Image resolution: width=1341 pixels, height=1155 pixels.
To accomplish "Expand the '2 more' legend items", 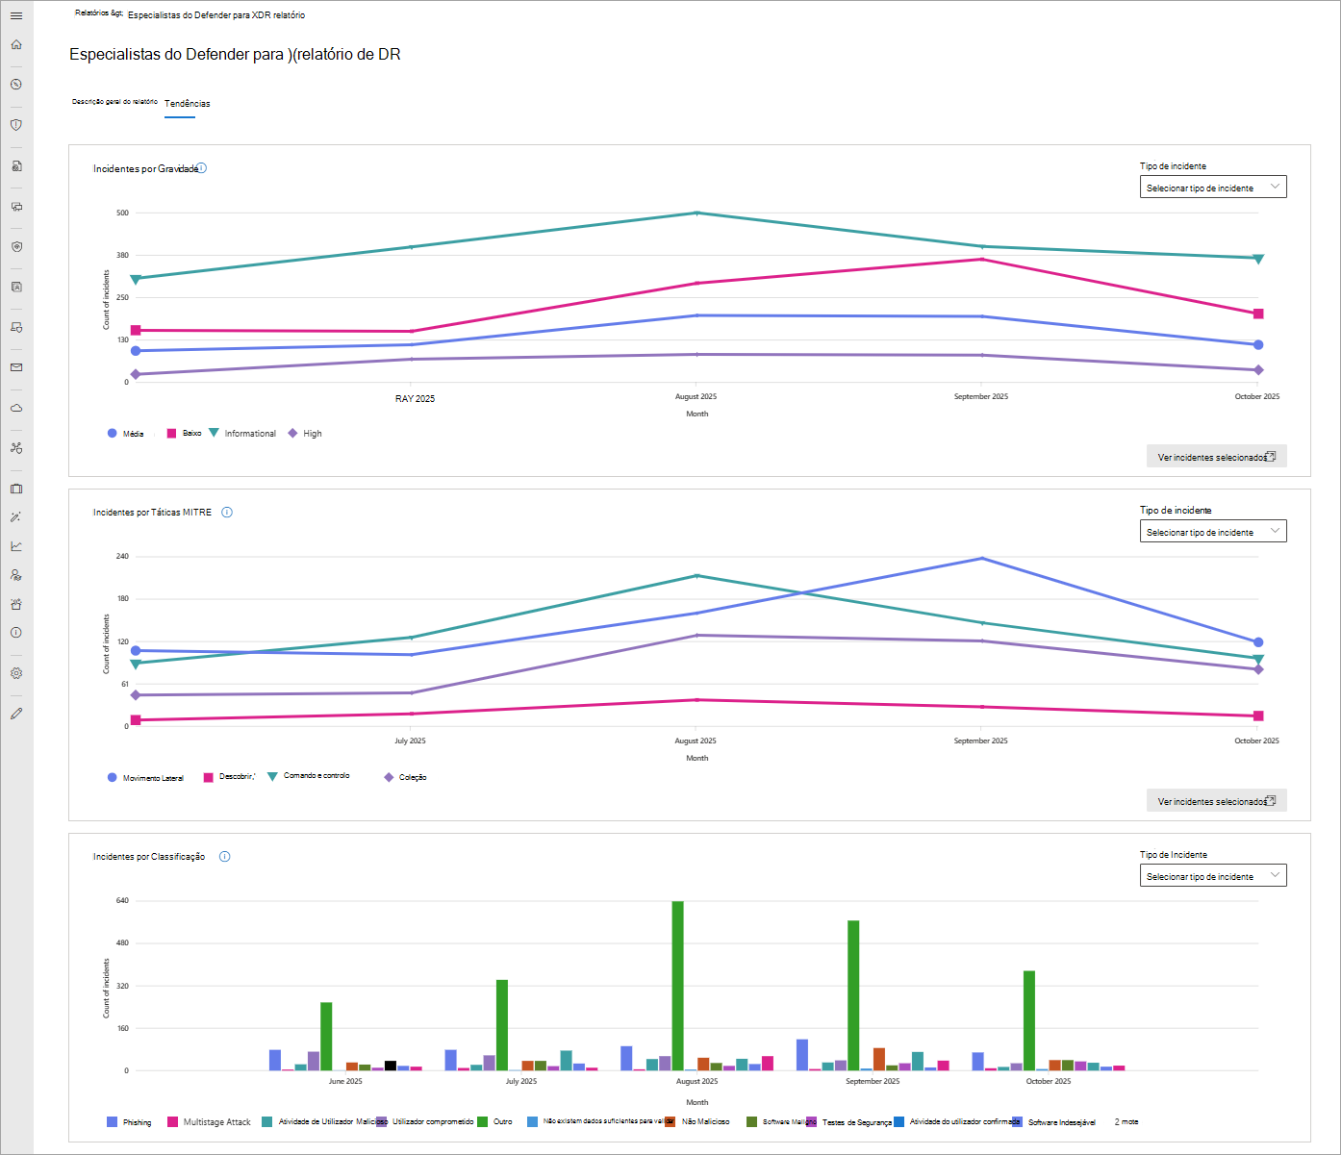I will click(1126, 1122).
